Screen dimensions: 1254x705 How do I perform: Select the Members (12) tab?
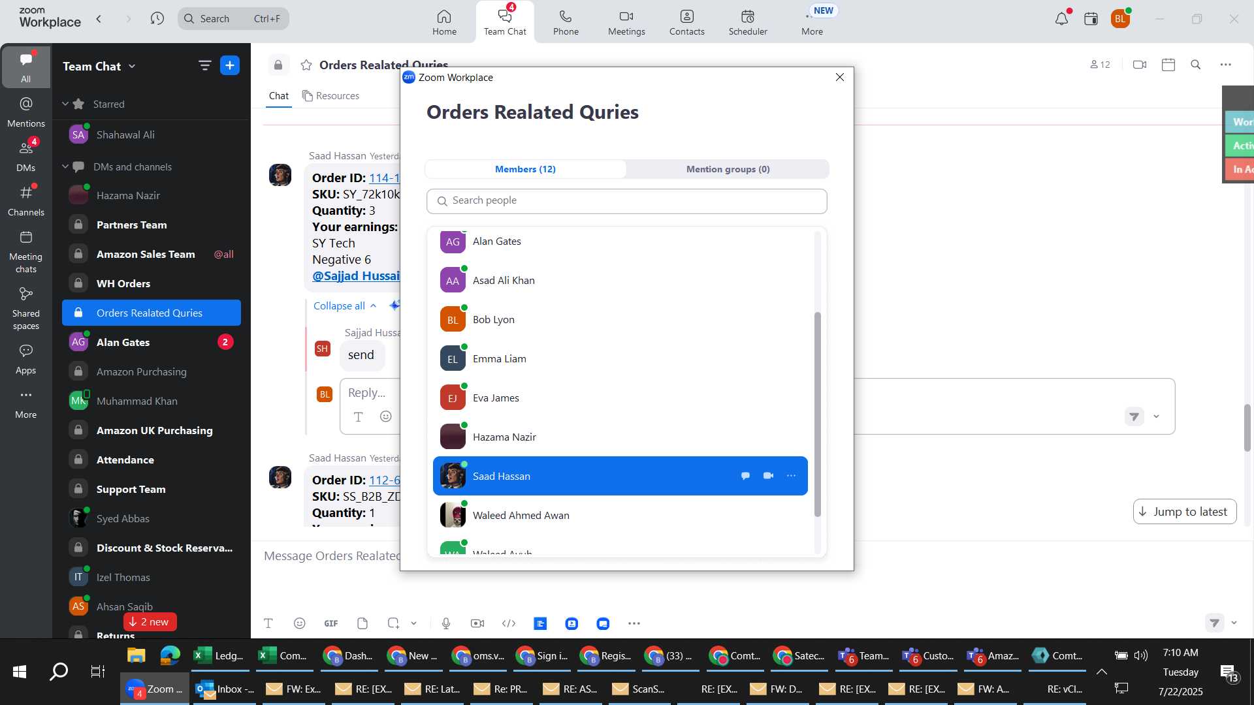pos(525,169)
